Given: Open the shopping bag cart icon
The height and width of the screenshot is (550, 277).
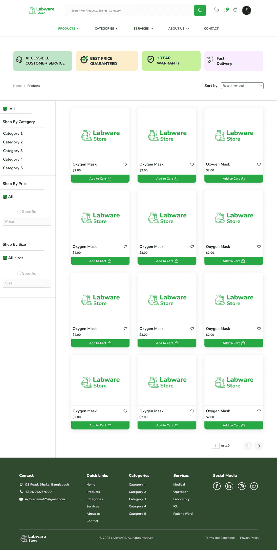Looking at the screenshot, I should tap(235, 10).
